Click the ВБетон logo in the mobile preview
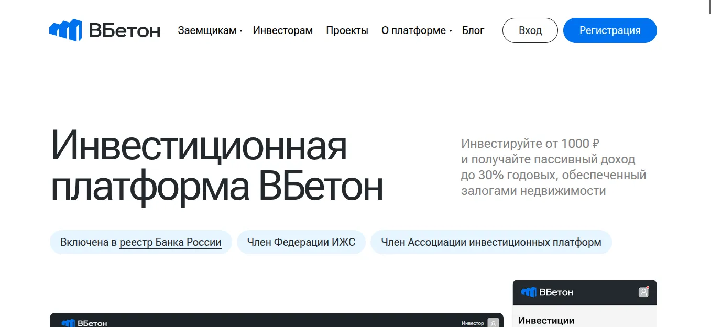Viewport: 711px width, 327px height. coord(547,292)
